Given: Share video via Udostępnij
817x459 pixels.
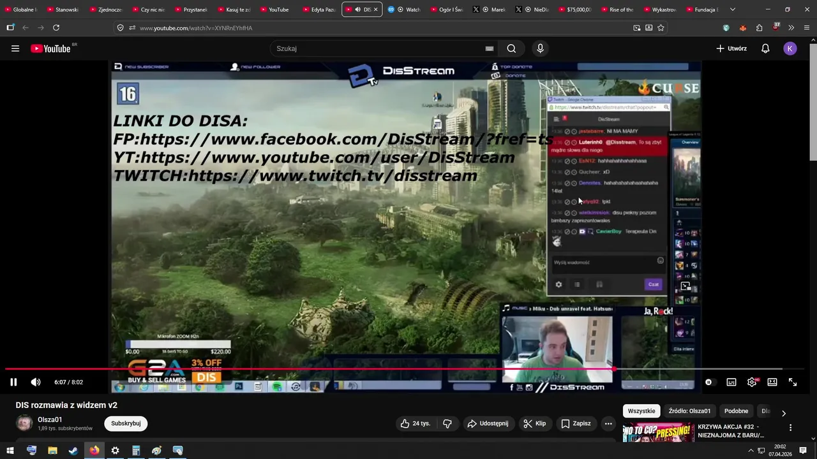Looking at the screenshot, I should coord(488,423).
